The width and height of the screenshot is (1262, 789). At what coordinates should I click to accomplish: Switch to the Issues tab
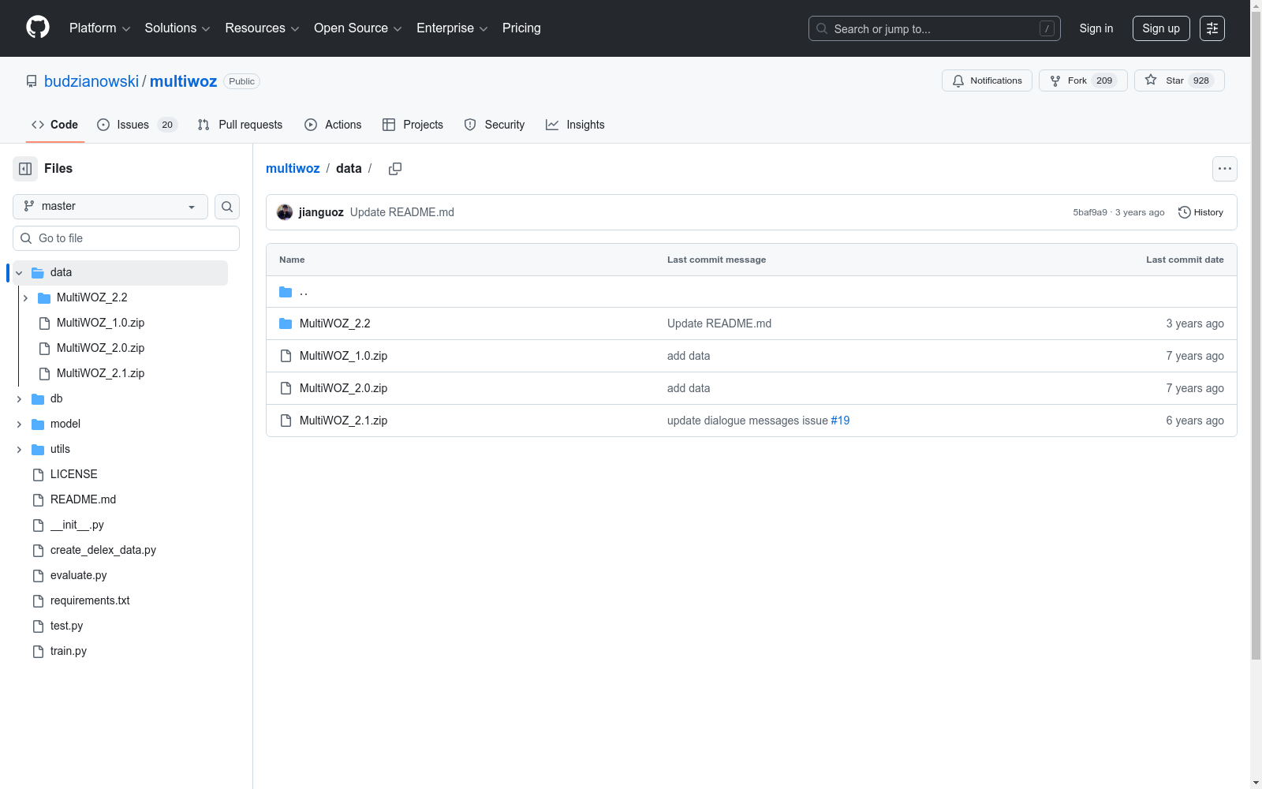137,125
